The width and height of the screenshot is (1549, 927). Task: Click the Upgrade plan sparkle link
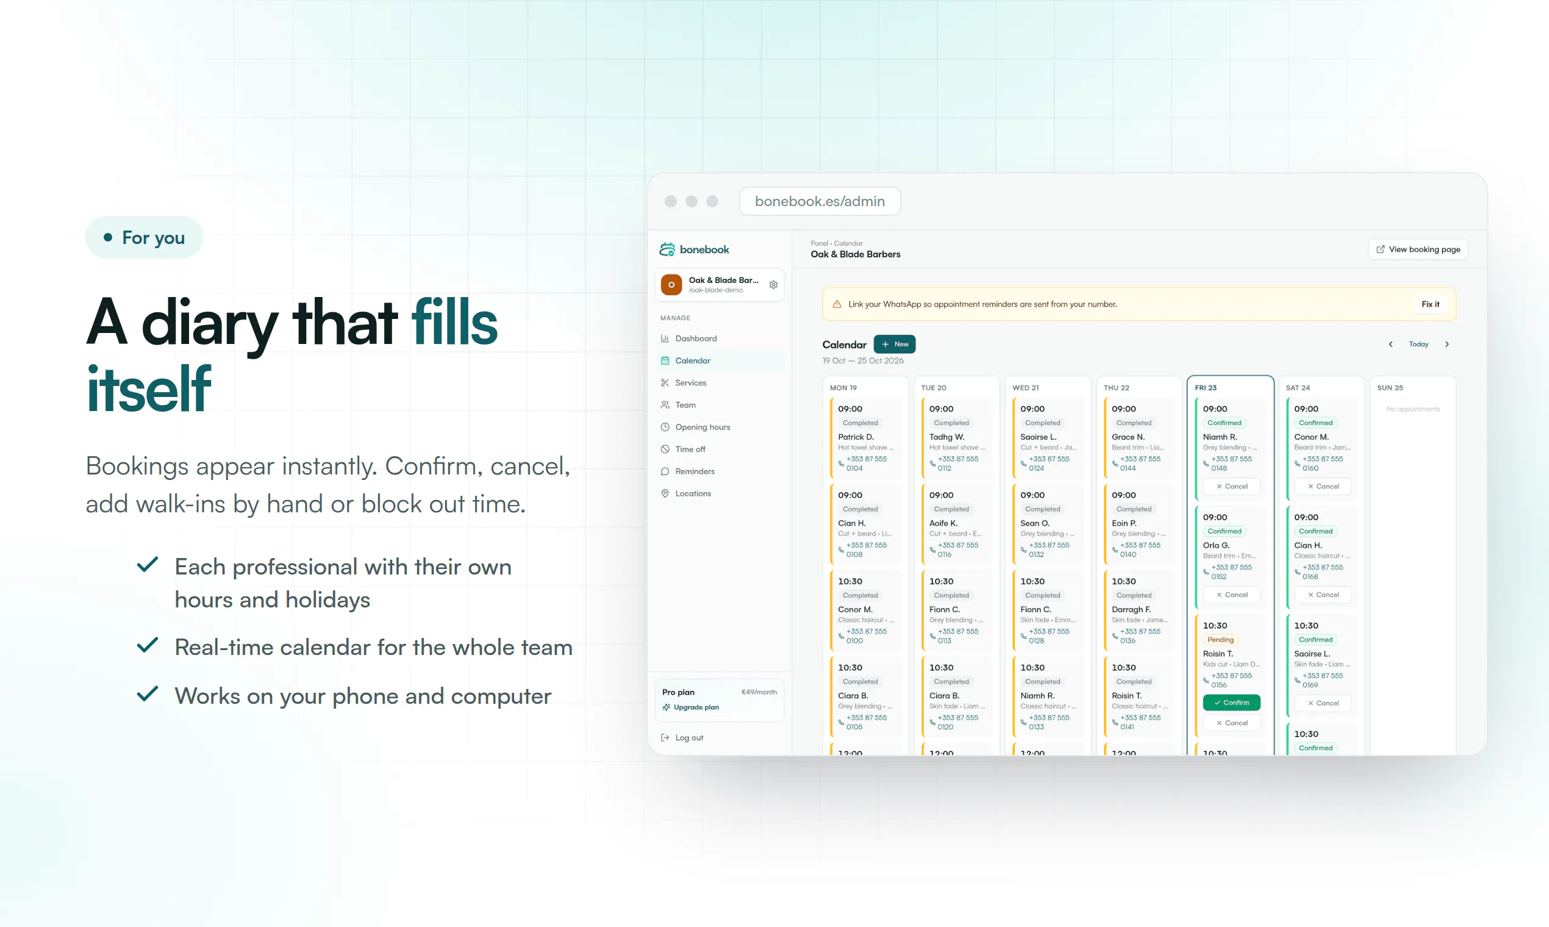coord(691,707)
